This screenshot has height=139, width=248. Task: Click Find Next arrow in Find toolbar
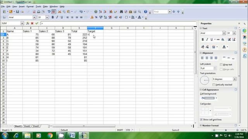(x=174, y=12)
